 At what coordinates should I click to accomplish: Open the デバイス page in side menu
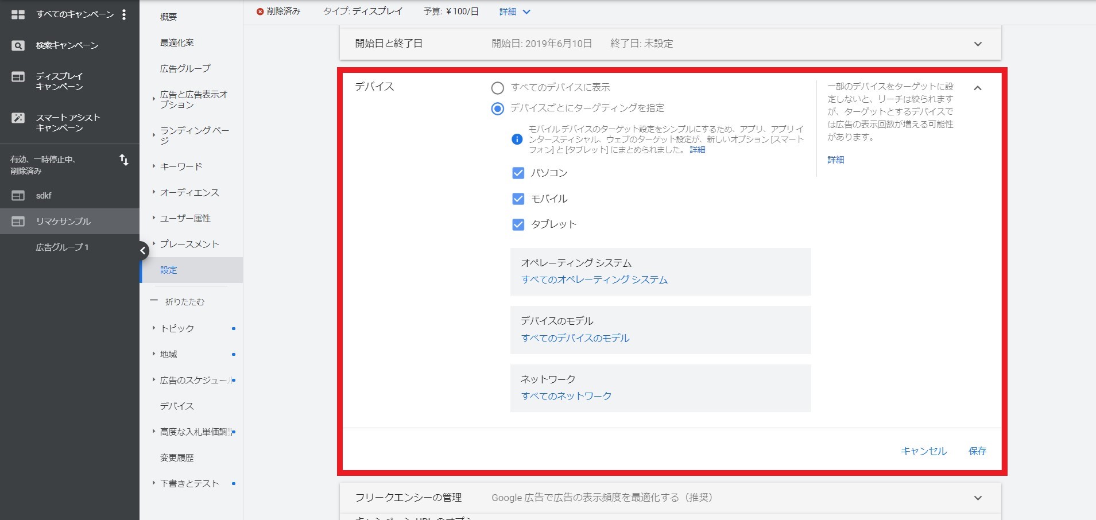(177, 406)
